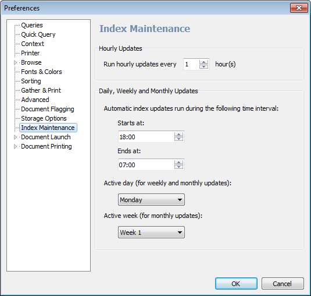Click into the Starts at time field

(146, 136)
